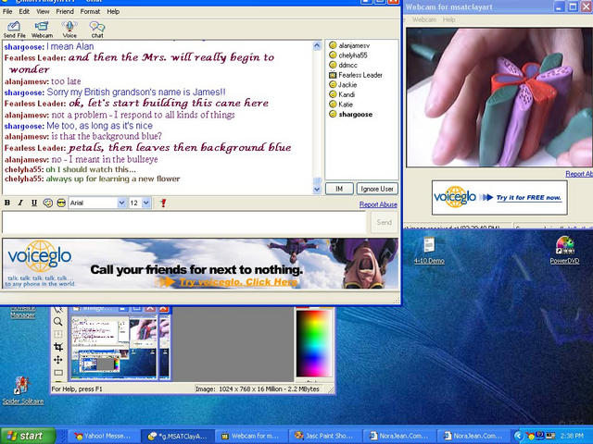Open the Edit menu in chat window

point(24,12)
